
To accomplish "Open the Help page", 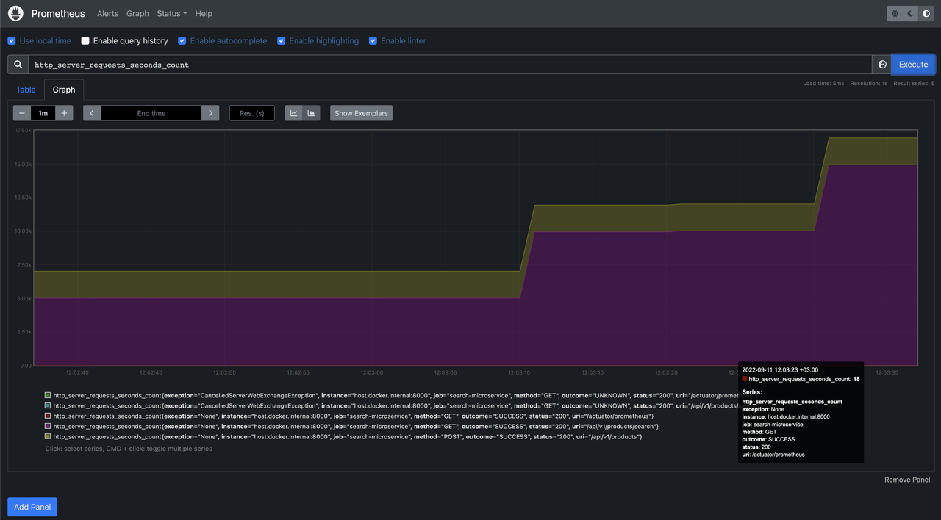I will tap(204, 13).
